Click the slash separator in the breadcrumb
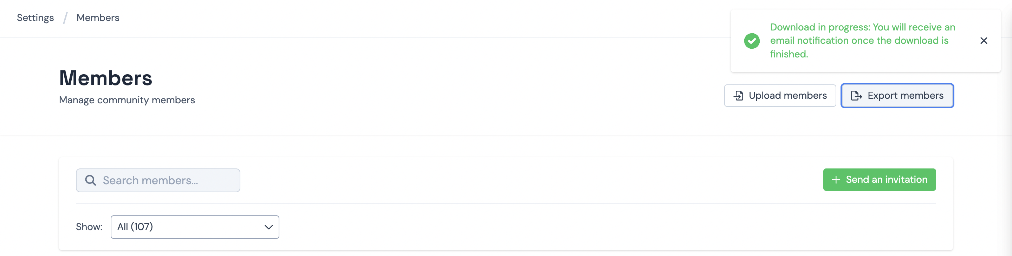 pyautogui.click(x=65, y=18)
